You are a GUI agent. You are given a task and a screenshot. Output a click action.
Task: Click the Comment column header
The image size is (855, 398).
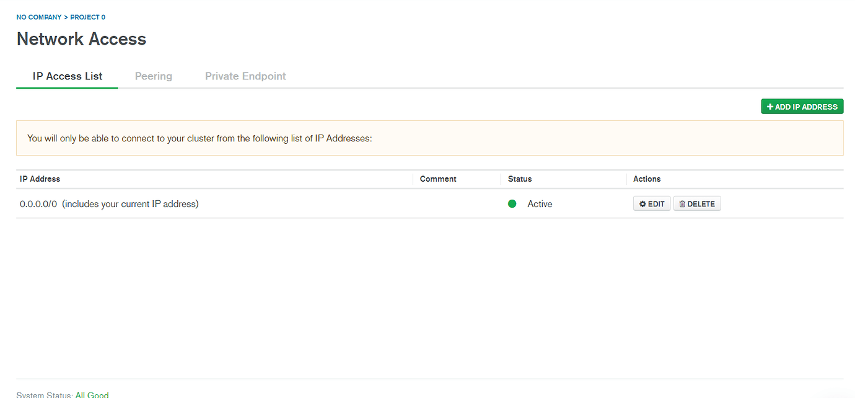[437, 179]
